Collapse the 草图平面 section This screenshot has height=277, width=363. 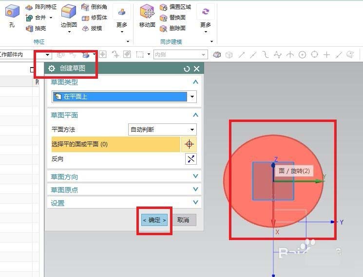195,115
